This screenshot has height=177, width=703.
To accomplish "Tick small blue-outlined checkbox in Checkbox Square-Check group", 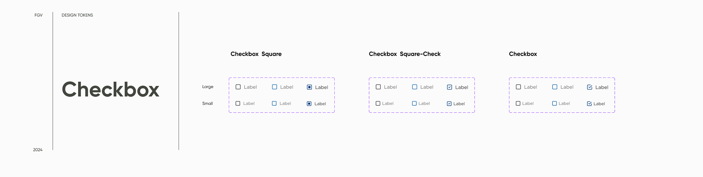I will pyautogui.click(x=414, y=103).
